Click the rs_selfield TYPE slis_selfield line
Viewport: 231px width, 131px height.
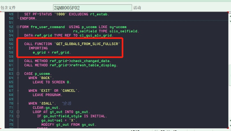106,31
